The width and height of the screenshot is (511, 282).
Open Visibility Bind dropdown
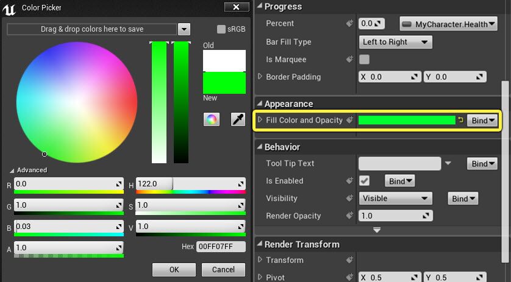pos(463,199)
